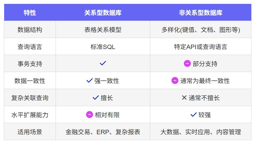Viewport: 255px width, 144px height.
Task: Click the 表格关系模型 cell
Action: click(103, 29)
